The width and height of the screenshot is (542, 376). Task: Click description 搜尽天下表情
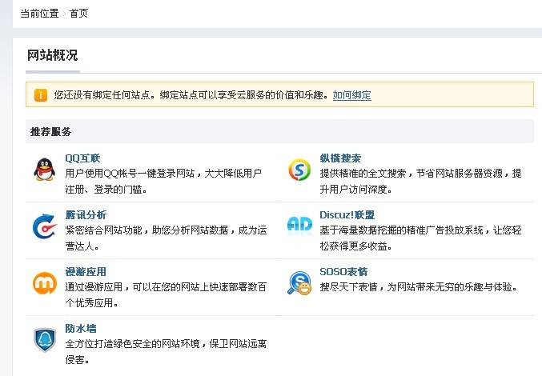pyautogui.click(x=348, y=287)
